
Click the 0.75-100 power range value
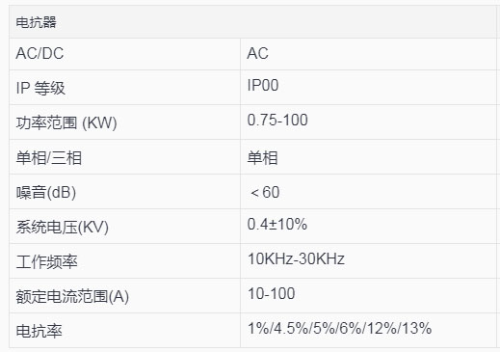[x=277, y=120]
